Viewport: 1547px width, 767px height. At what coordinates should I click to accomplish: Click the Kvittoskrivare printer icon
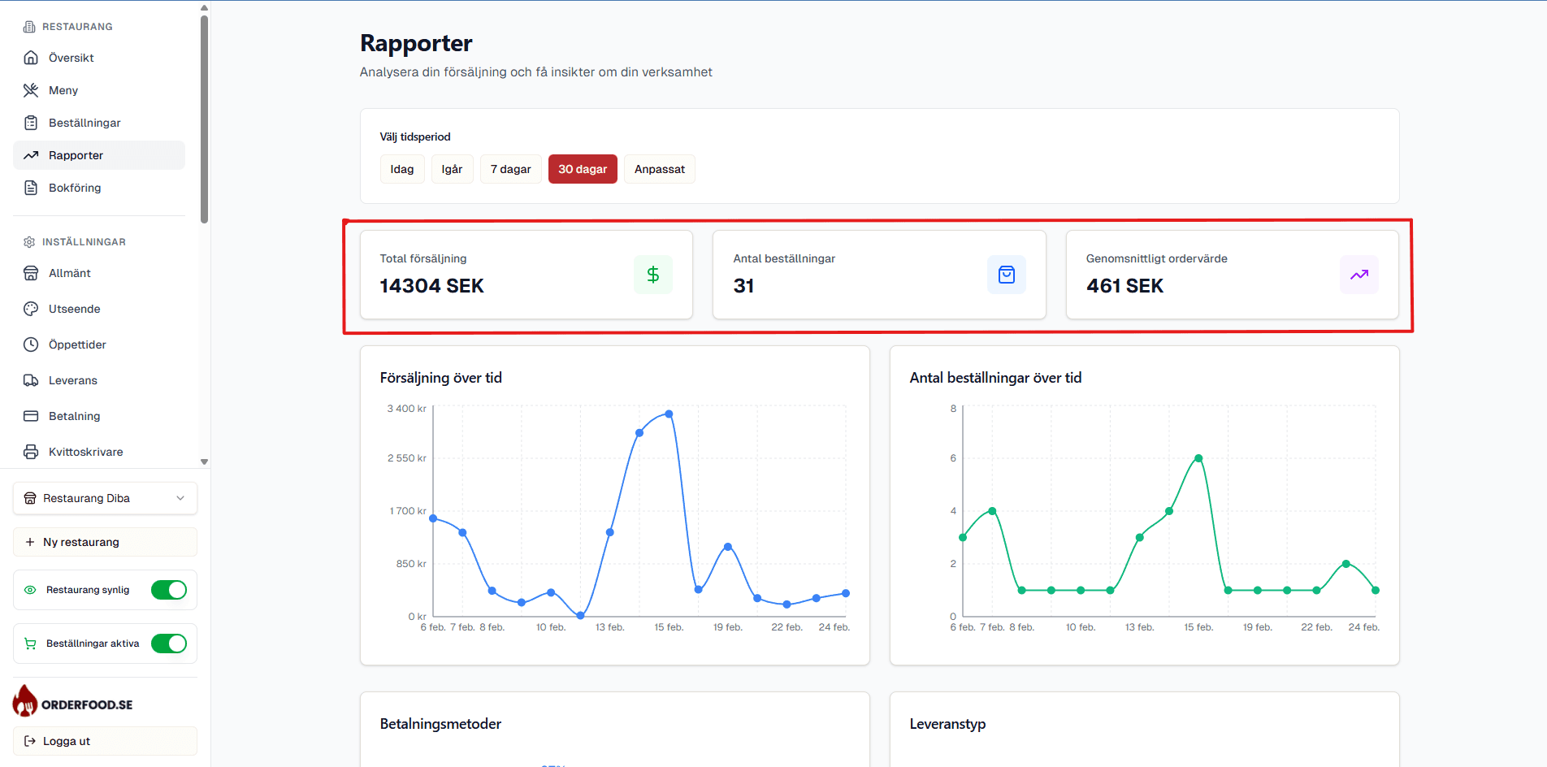[31, 452]
